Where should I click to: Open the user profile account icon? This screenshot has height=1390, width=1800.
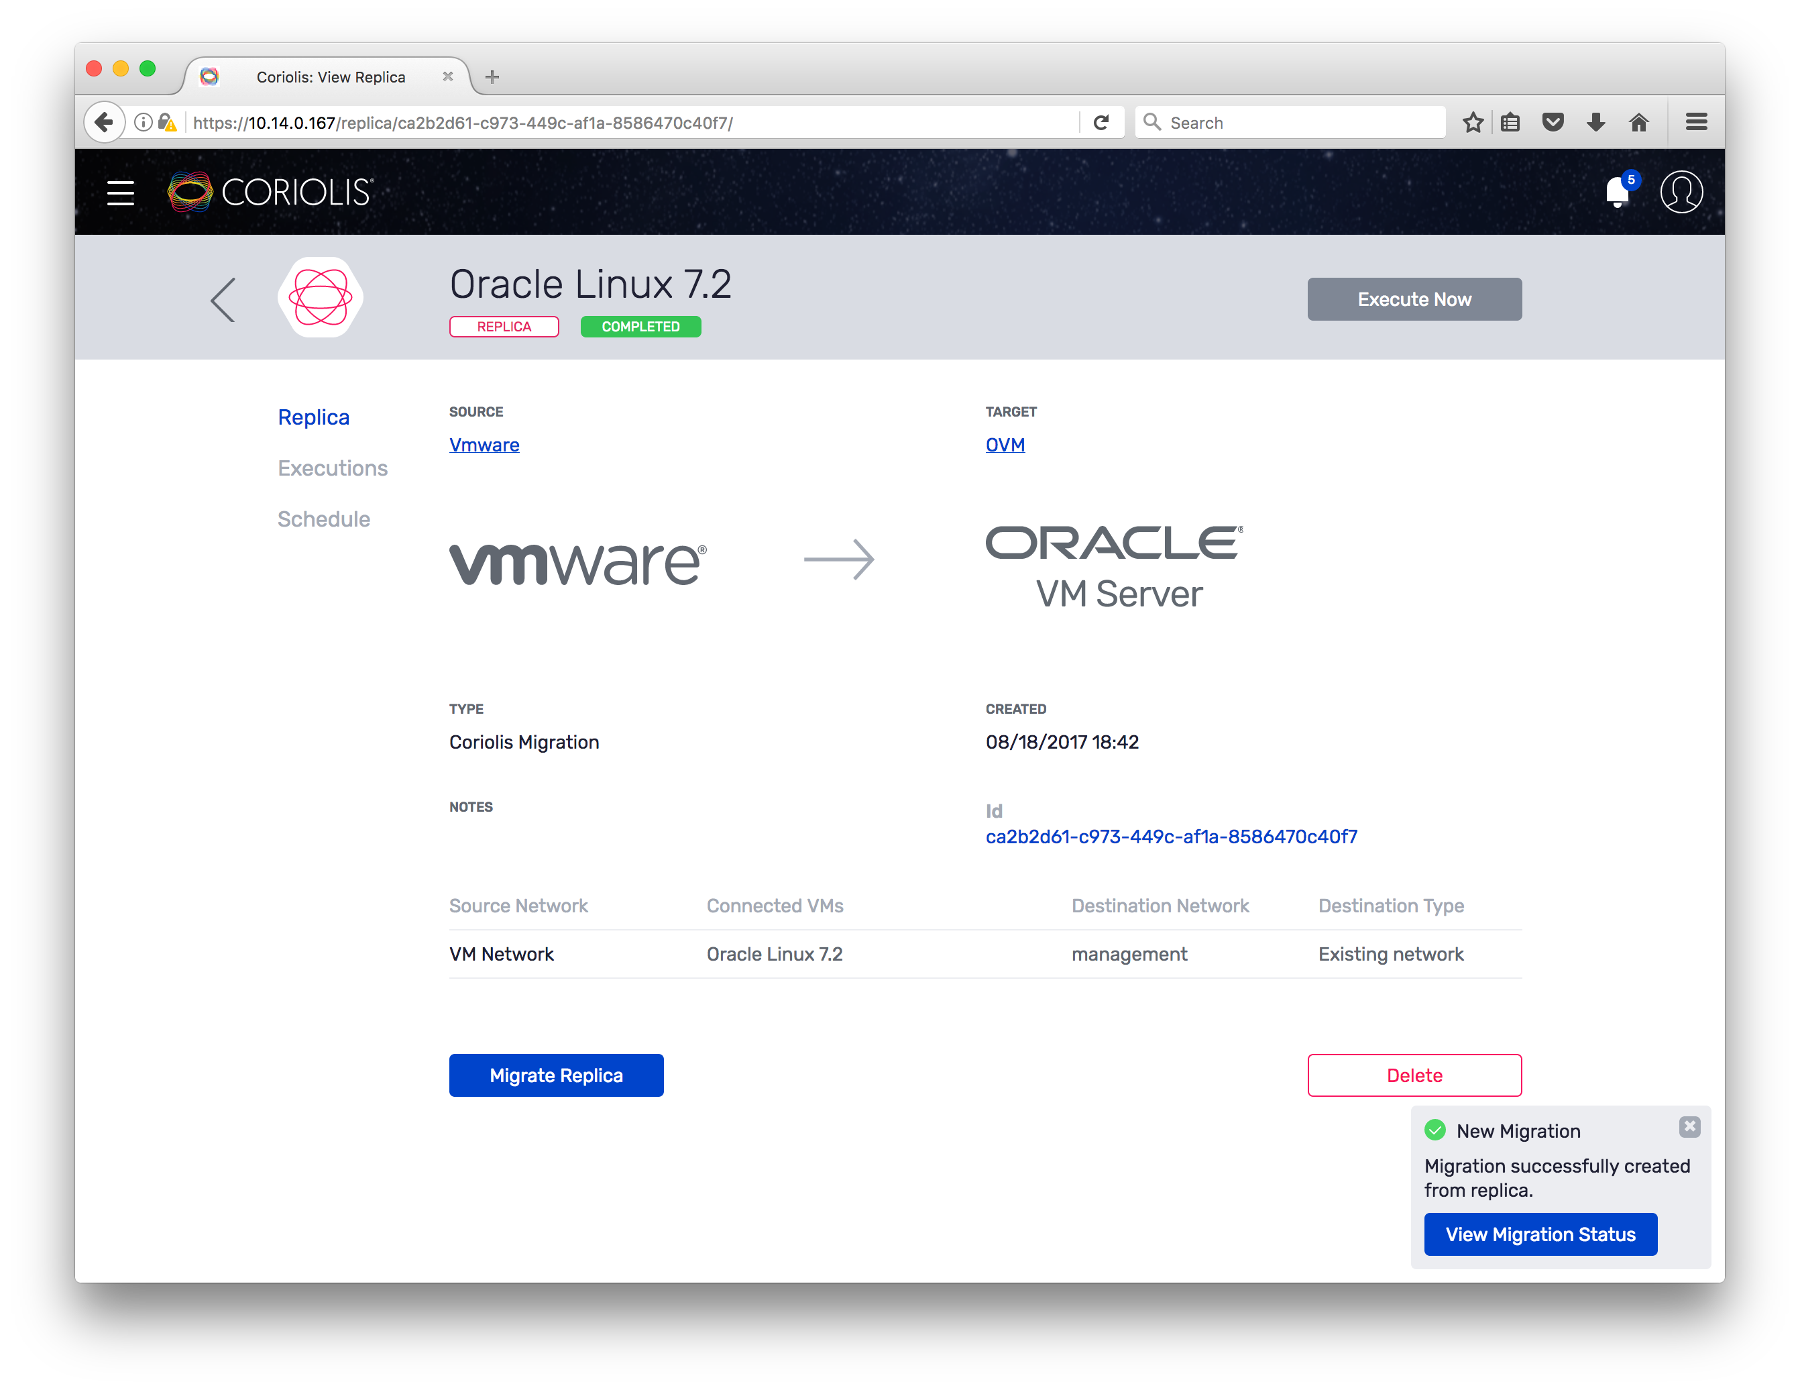[1682, 192]
